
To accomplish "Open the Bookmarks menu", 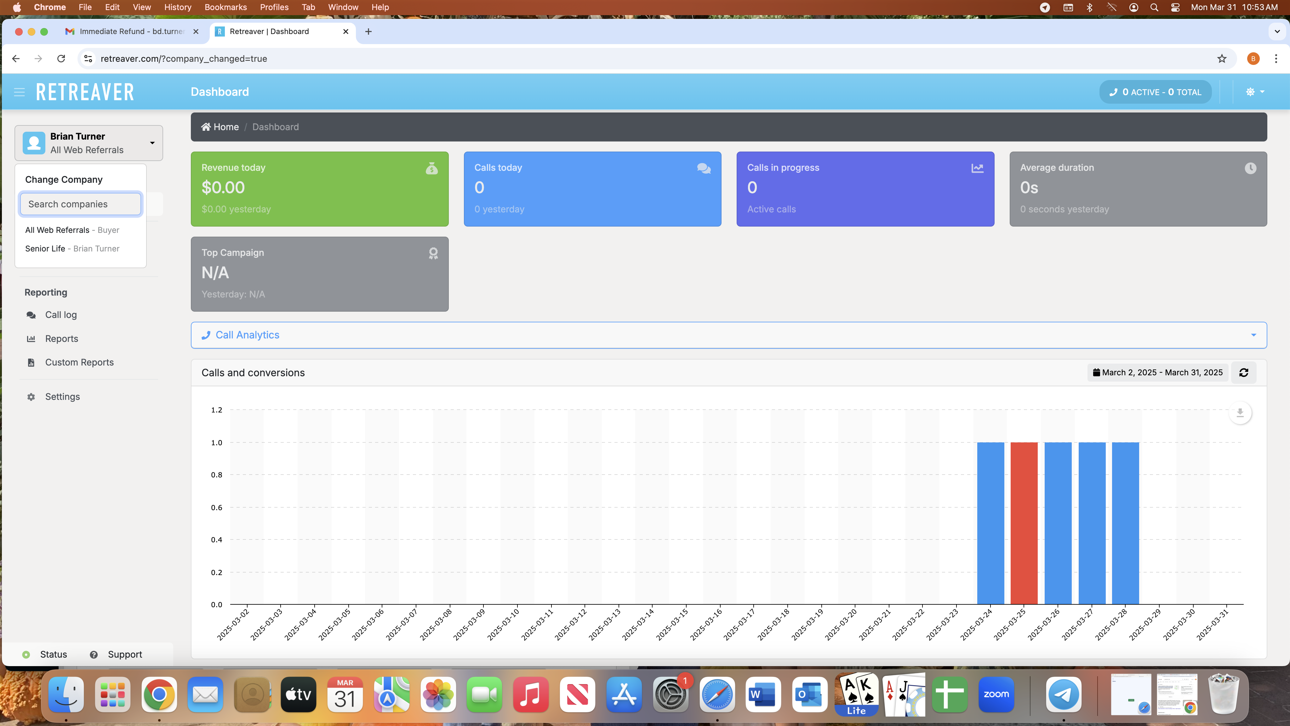I will tap(225, 7).
